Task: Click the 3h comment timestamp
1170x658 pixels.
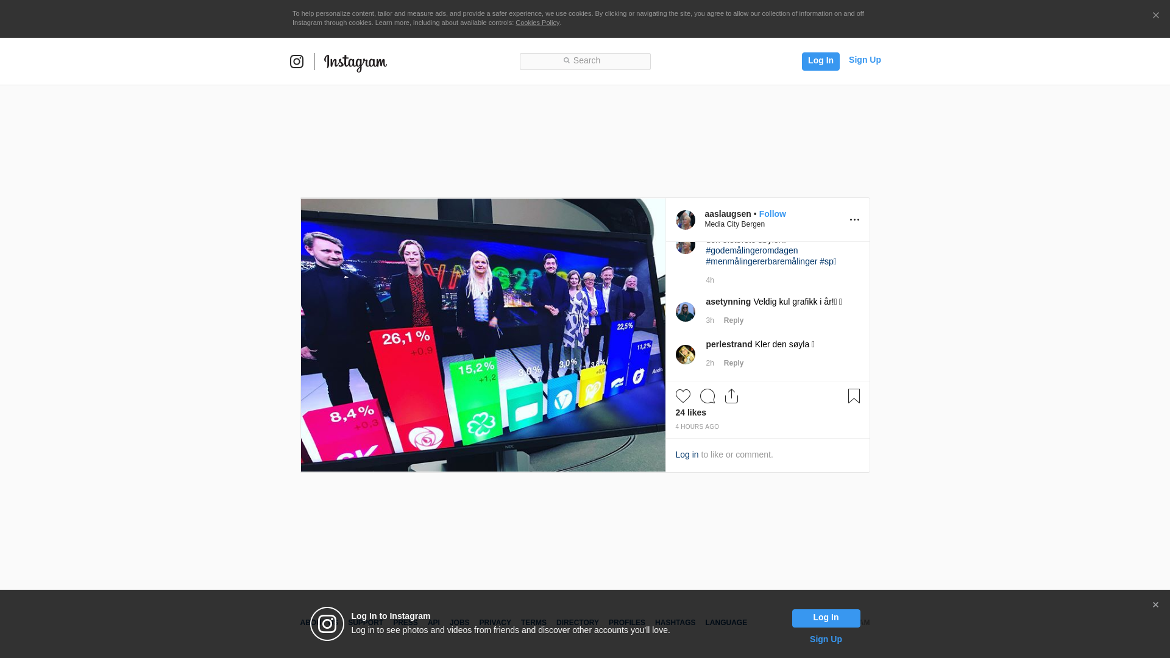Action: pyautogui.click(x=710, y=320)
